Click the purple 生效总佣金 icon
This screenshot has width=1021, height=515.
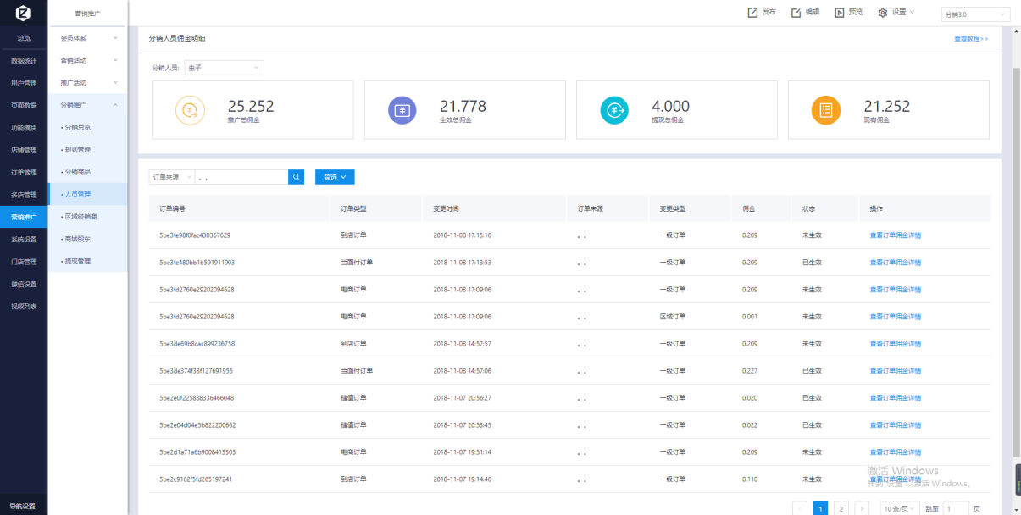402,110
